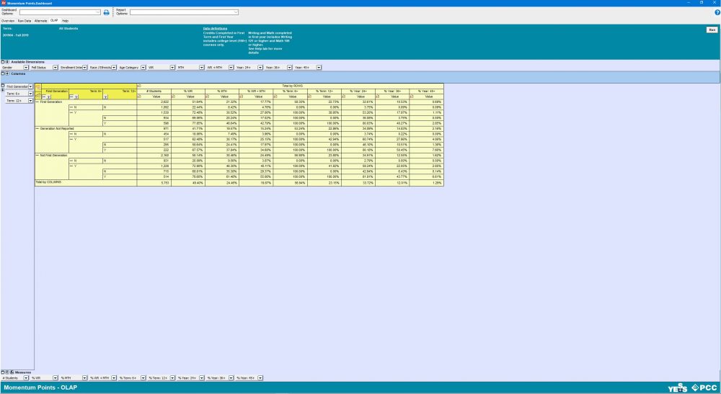Click the chart icon in the grid corner

click(37, 97)
